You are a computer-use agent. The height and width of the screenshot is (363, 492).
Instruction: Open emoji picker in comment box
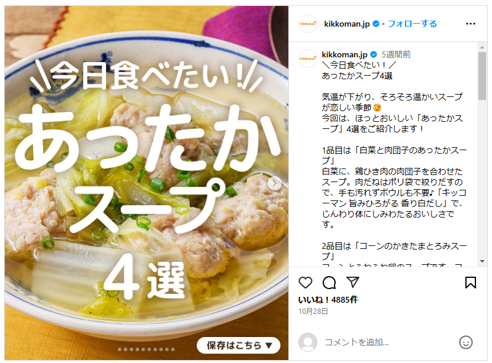coord(465,342)
